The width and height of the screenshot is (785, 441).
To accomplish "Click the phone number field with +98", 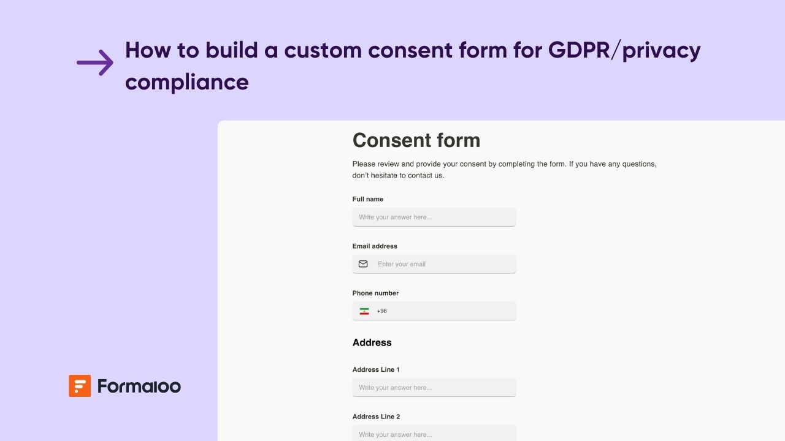I will pos(434,311).
